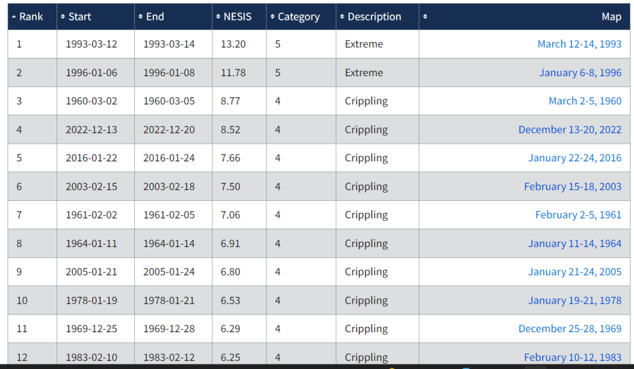Click the sort arrow icon beside Rank
The image size is (634, 369).
pos(14,16)
